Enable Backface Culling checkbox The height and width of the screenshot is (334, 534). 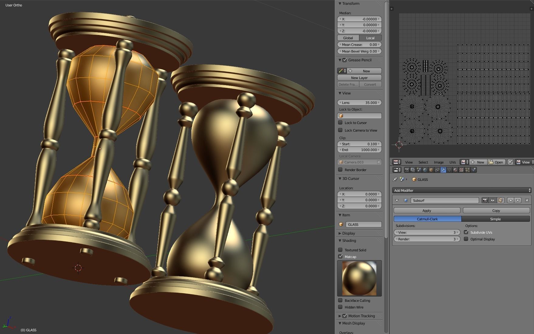[340, 300]
